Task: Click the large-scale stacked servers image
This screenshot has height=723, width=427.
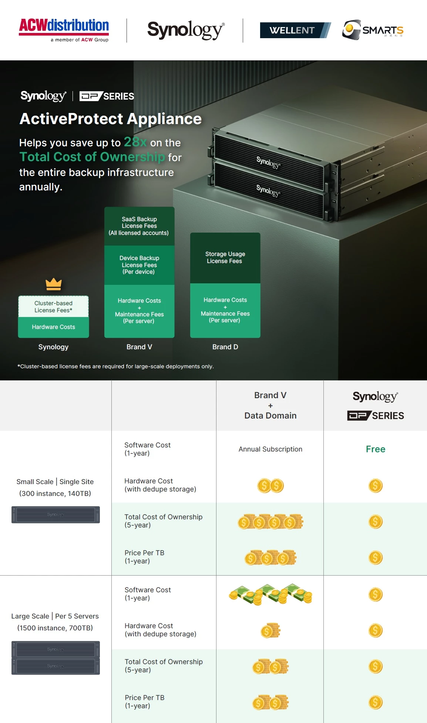Action: click(x=56, y=658)
